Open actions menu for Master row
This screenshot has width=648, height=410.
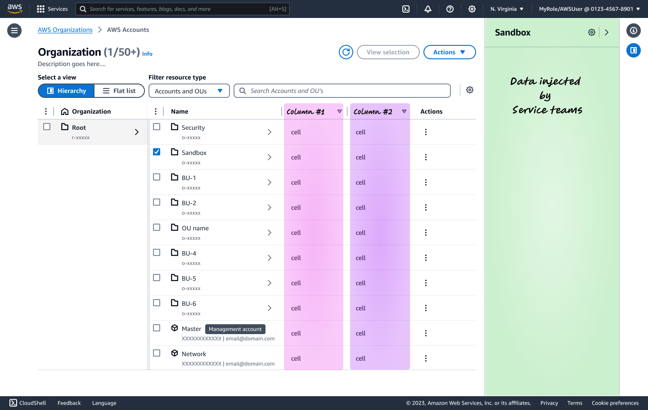pos(426,333)
